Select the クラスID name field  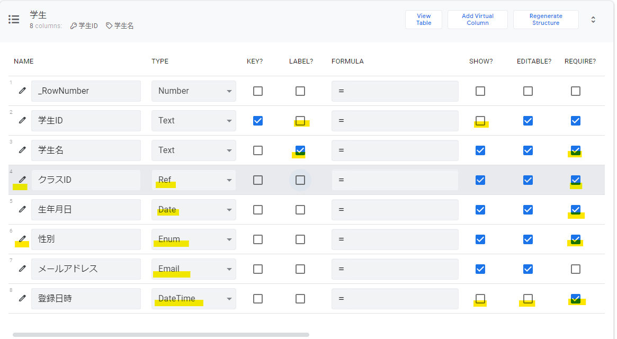point(86,180)
